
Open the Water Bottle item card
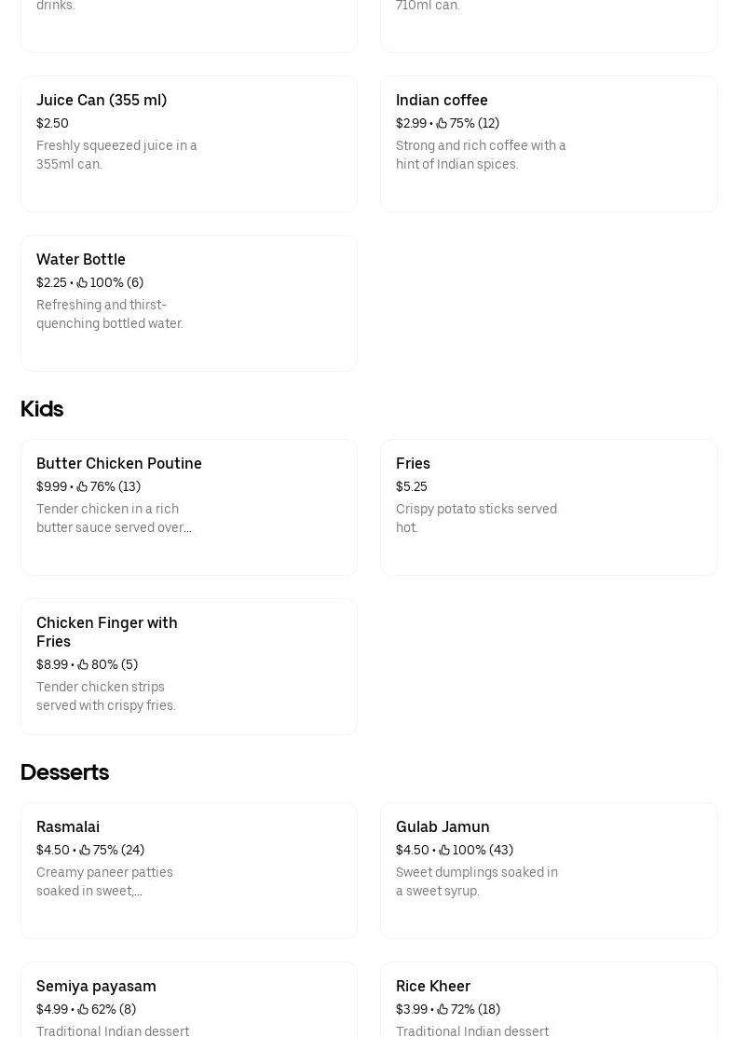188,303
